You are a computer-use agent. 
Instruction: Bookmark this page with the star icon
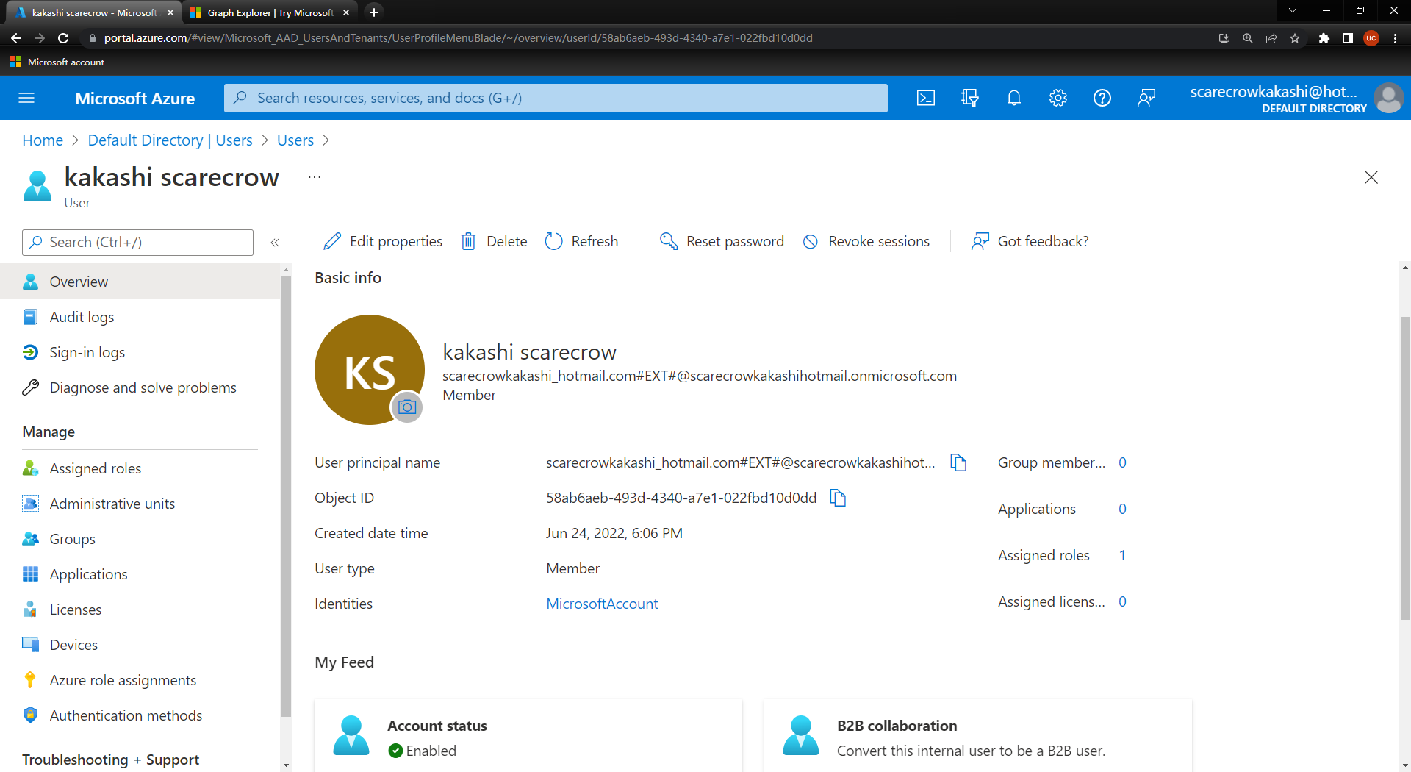[1295, 38]
